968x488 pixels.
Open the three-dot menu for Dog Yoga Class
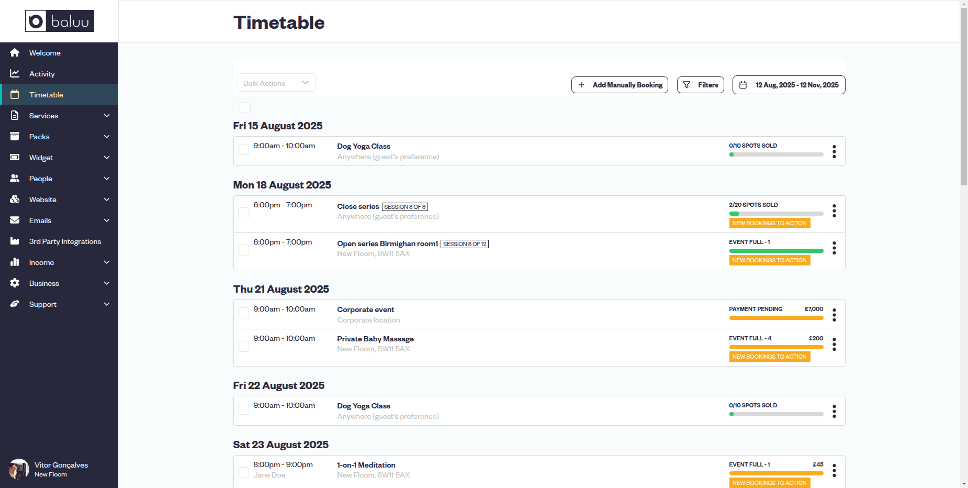834,151
